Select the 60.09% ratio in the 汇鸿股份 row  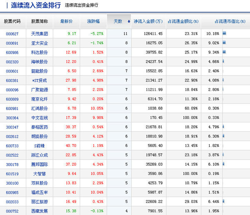[191, 109]
